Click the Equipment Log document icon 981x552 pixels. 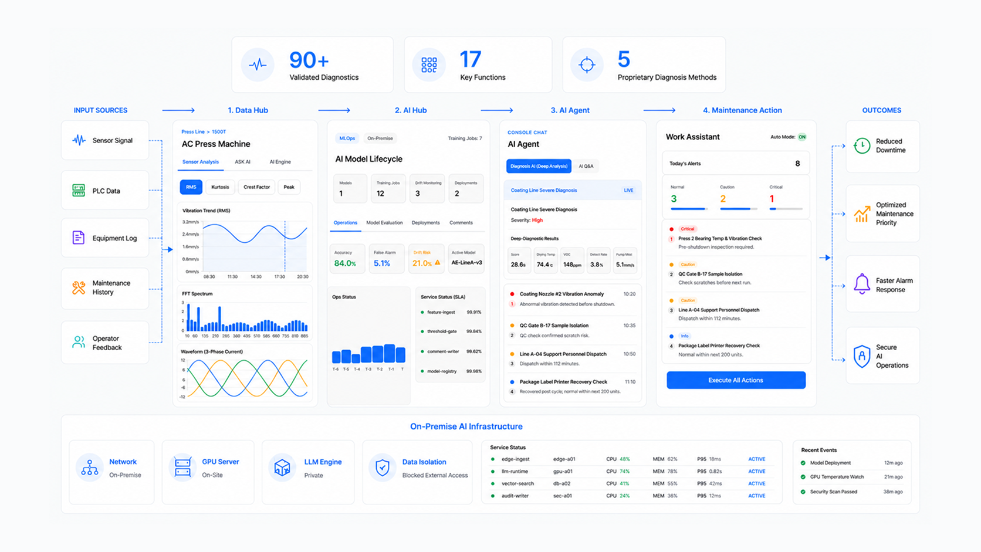[78, 238]
